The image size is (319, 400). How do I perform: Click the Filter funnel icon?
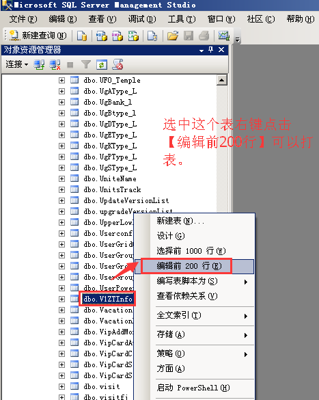86,64
